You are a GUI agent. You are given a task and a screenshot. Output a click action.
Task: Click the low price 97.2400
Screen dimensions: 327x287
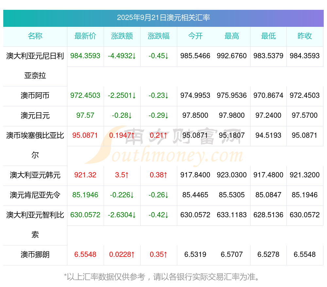(x=268, y=115)
